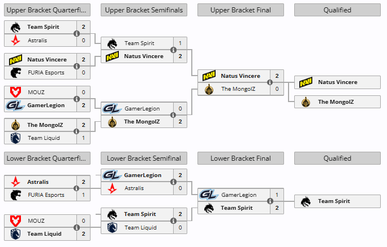
Task: Open The MongolZ link in Qualified column
Action: coord(336,102)
